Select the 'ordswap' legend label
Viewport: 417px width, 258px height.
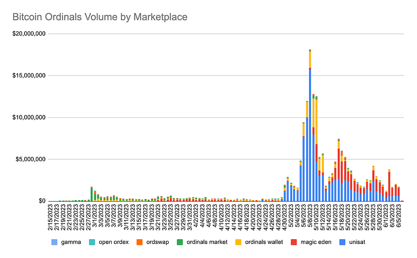point(158,242)
